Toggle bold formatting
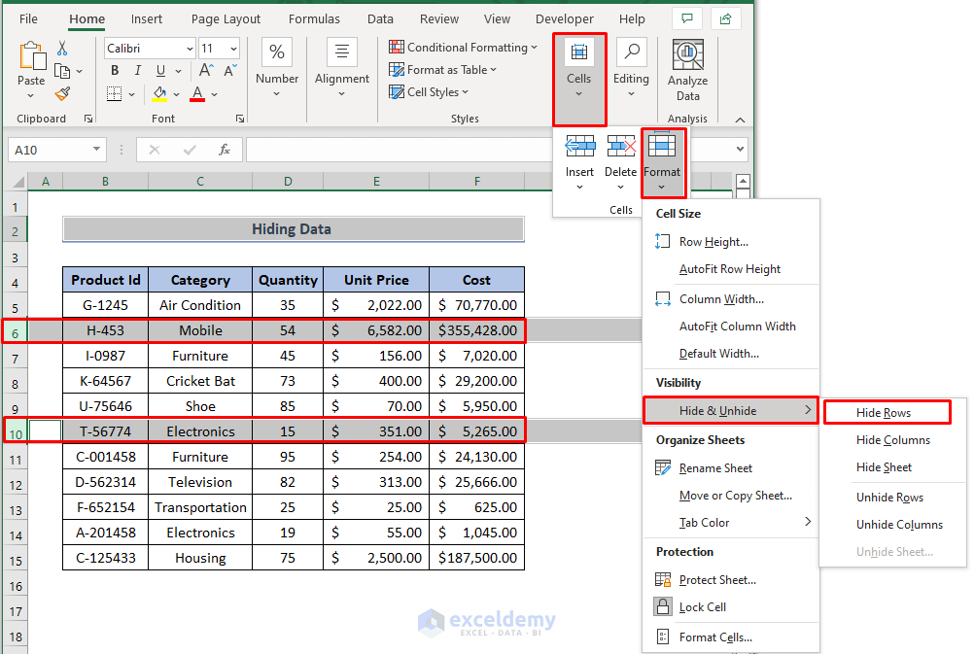This screenshot has width=974, height=654. (x=114, y=70)
